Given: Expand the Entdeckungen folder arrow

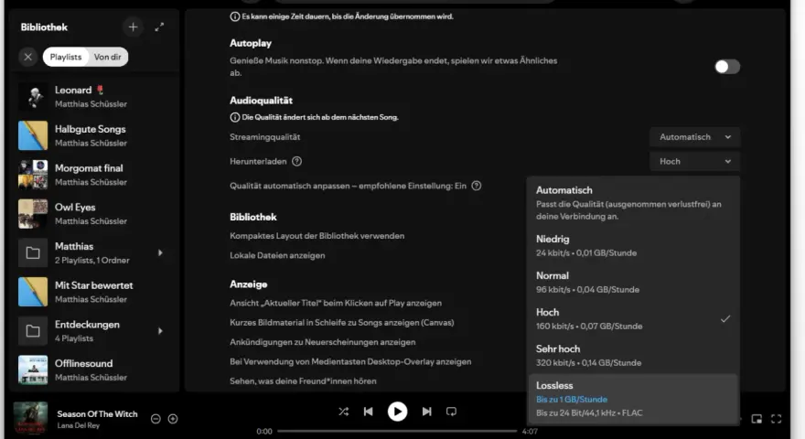Looking at the screenshot, I should (160, 331).
